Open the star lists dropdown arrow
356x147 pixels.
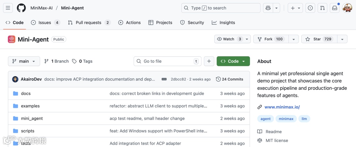[x=342, y=39]
